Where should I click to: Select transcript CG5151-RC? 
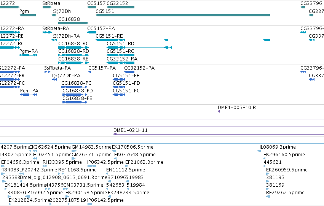pos(120,51)
